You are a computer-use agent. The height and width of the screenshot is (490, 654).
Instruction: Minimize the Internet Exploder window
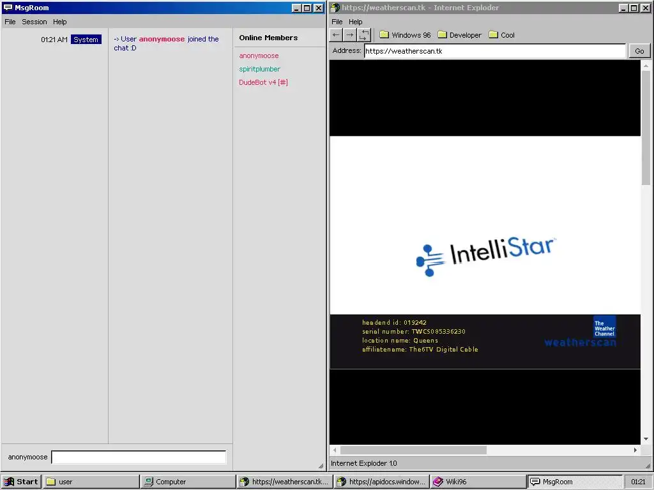pyautogui.click(x=623, y=8)
